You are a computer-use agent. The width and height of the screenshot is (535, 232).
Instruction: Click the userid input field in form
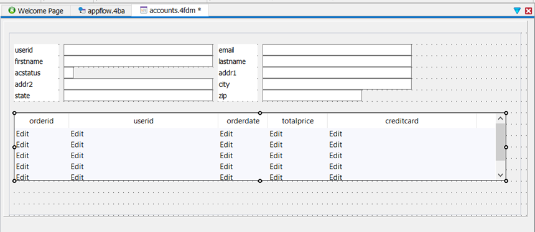coord(138,50)
